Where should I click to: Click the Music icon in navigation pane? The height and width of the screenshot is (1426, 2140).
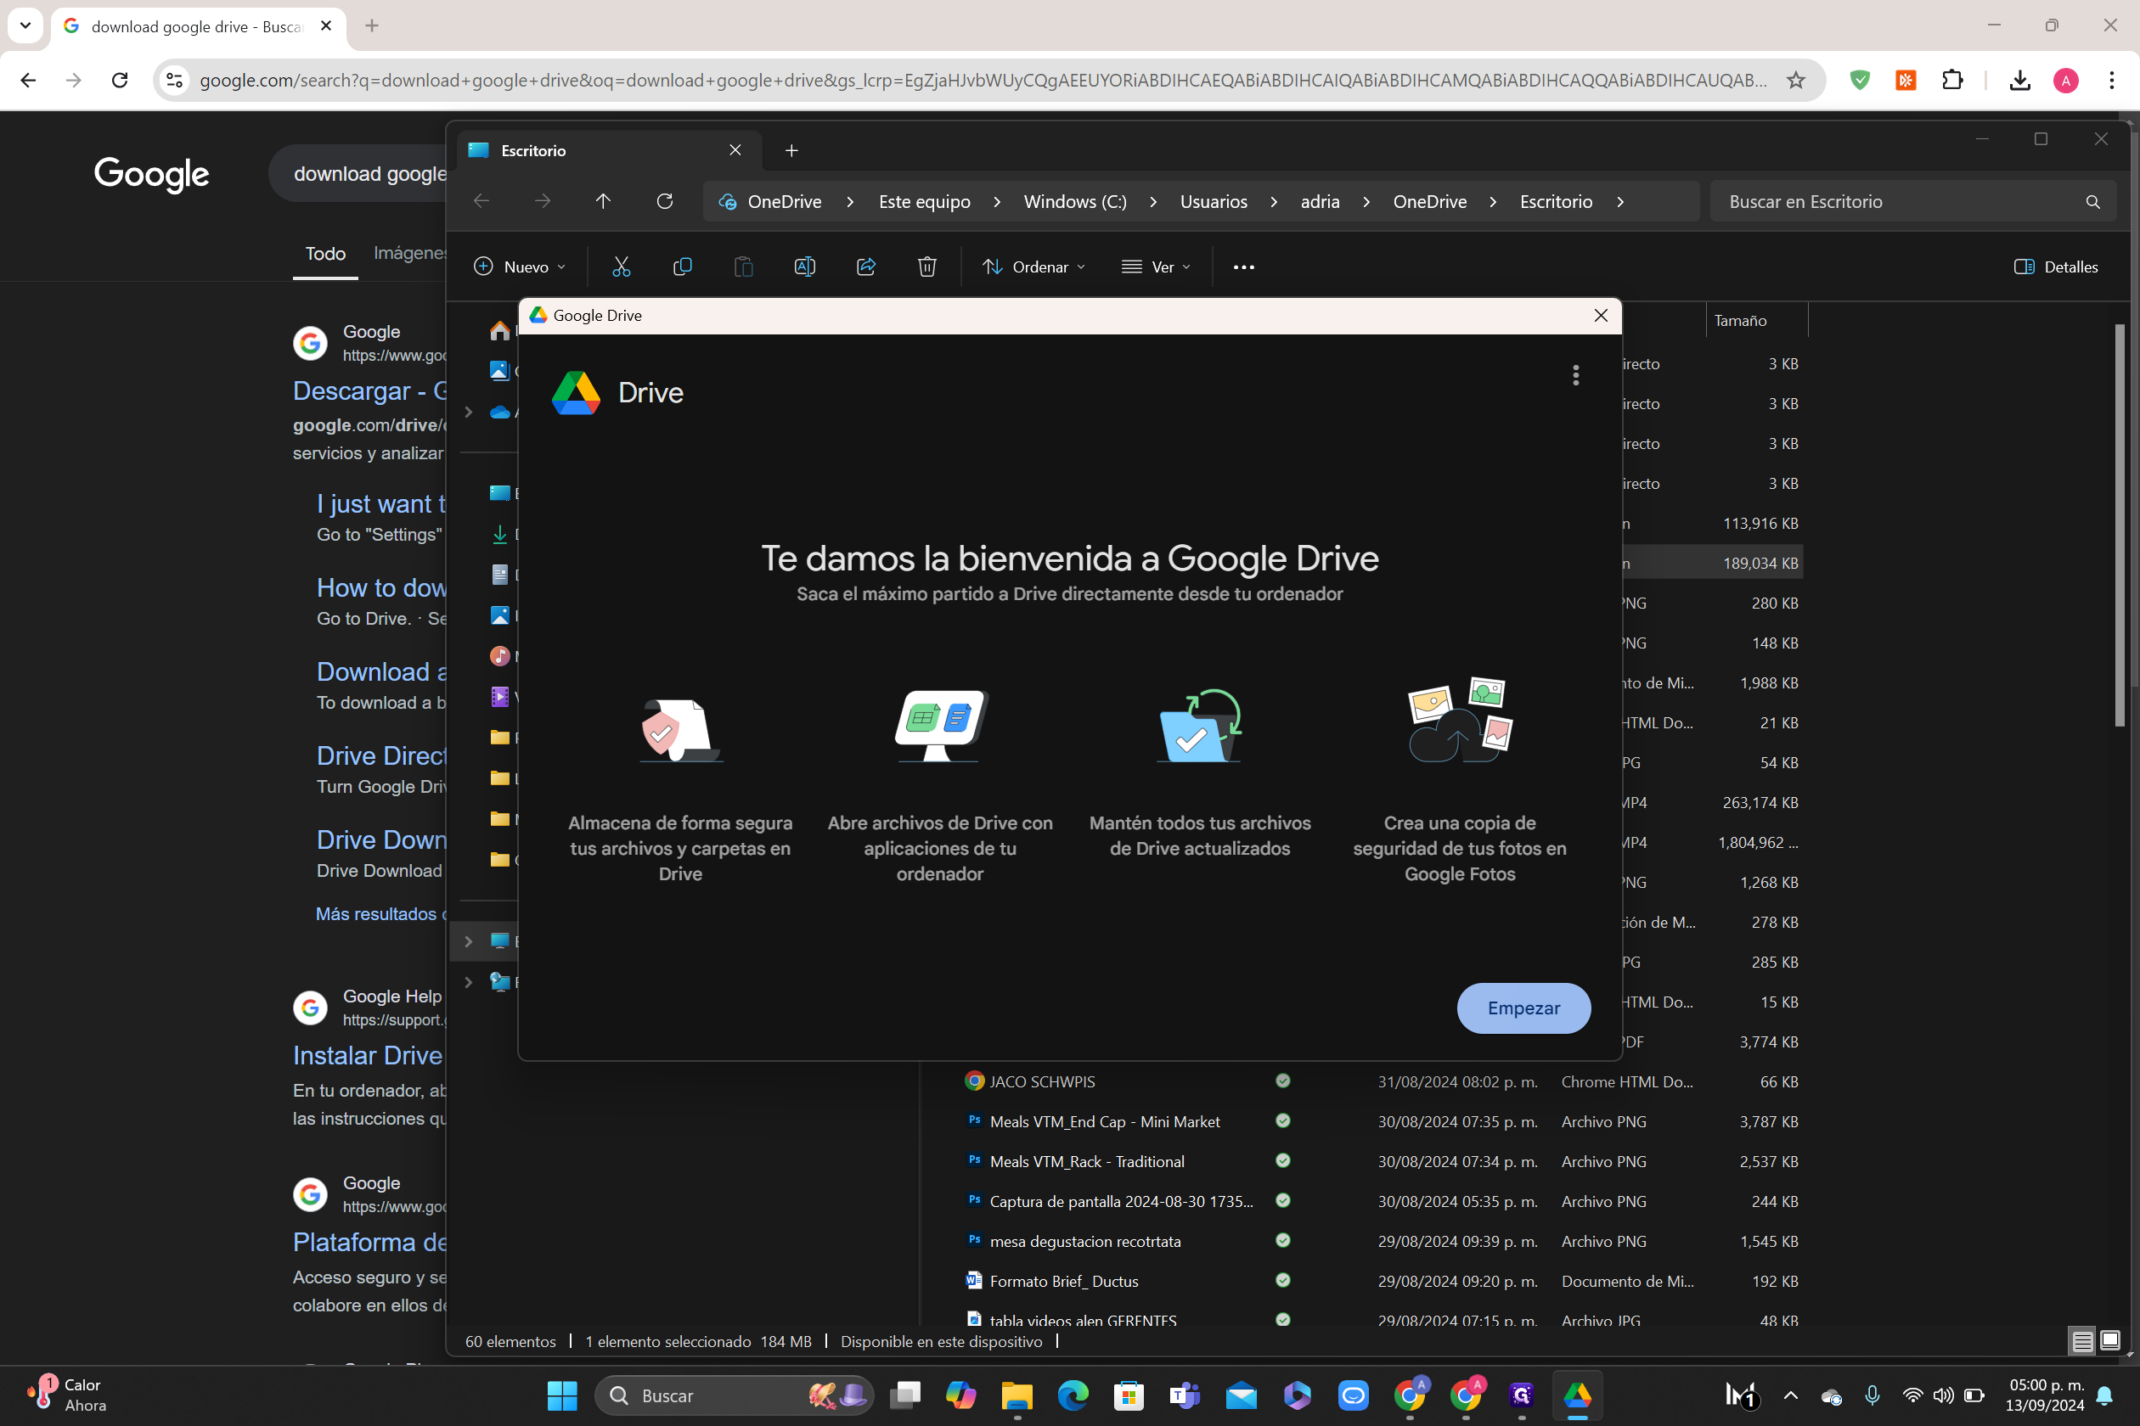499,655
